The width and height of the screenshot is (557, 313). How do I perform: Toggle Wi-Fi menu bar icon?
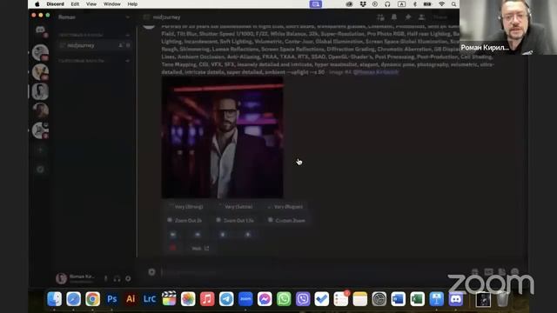[x=441, y=4]
